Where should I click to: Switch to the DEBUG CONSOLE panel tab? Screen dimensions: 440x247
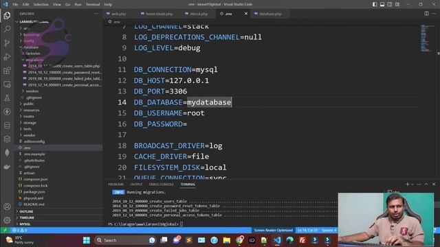[162, 185]
